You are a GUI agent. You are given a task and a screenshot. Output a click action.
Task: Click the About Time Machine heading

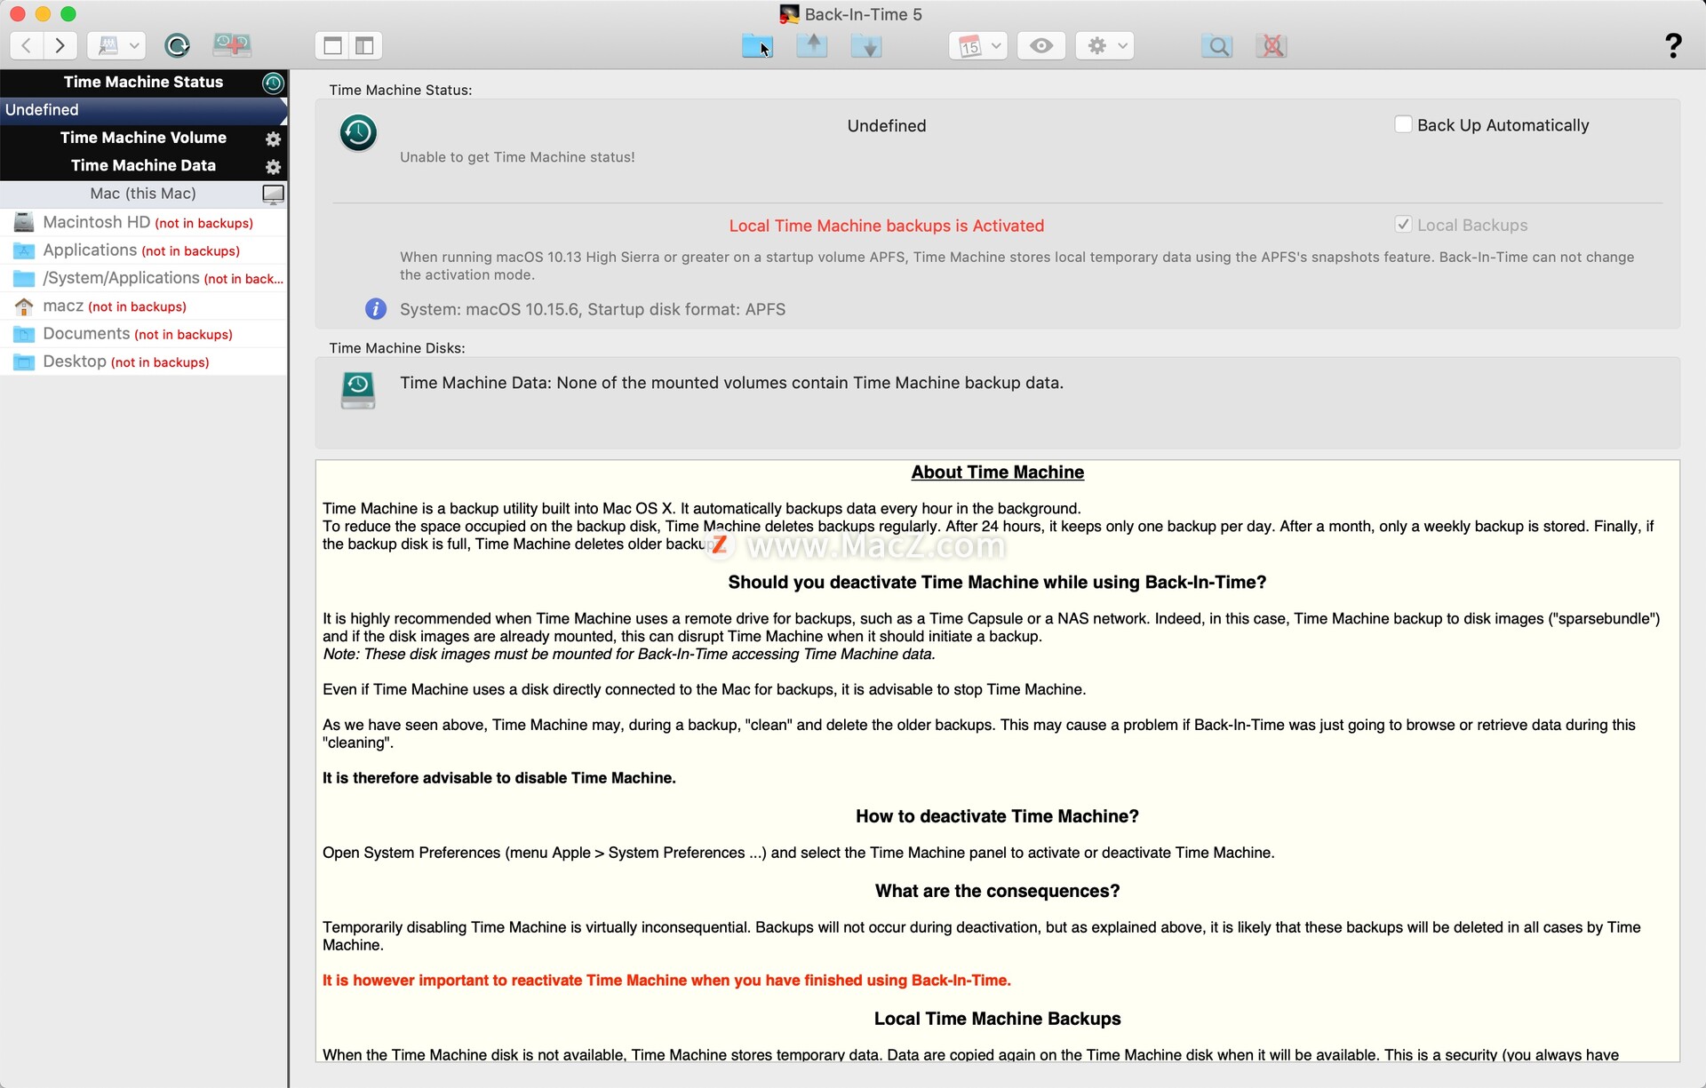(997, 473)
